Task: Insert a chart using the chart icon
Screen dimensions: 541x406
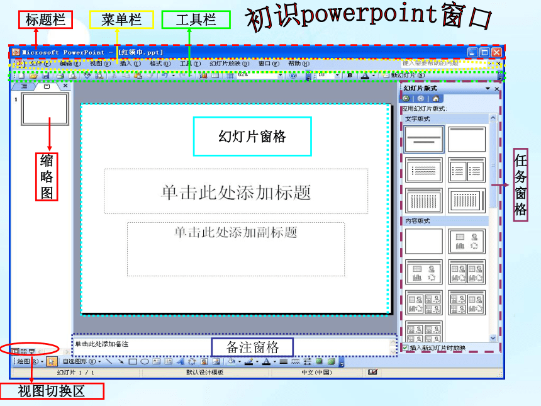Action: tap(203, 76)
